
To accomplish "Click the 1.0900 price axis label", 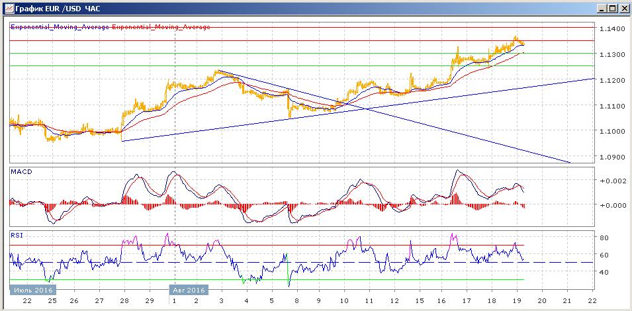I will 612,157.
